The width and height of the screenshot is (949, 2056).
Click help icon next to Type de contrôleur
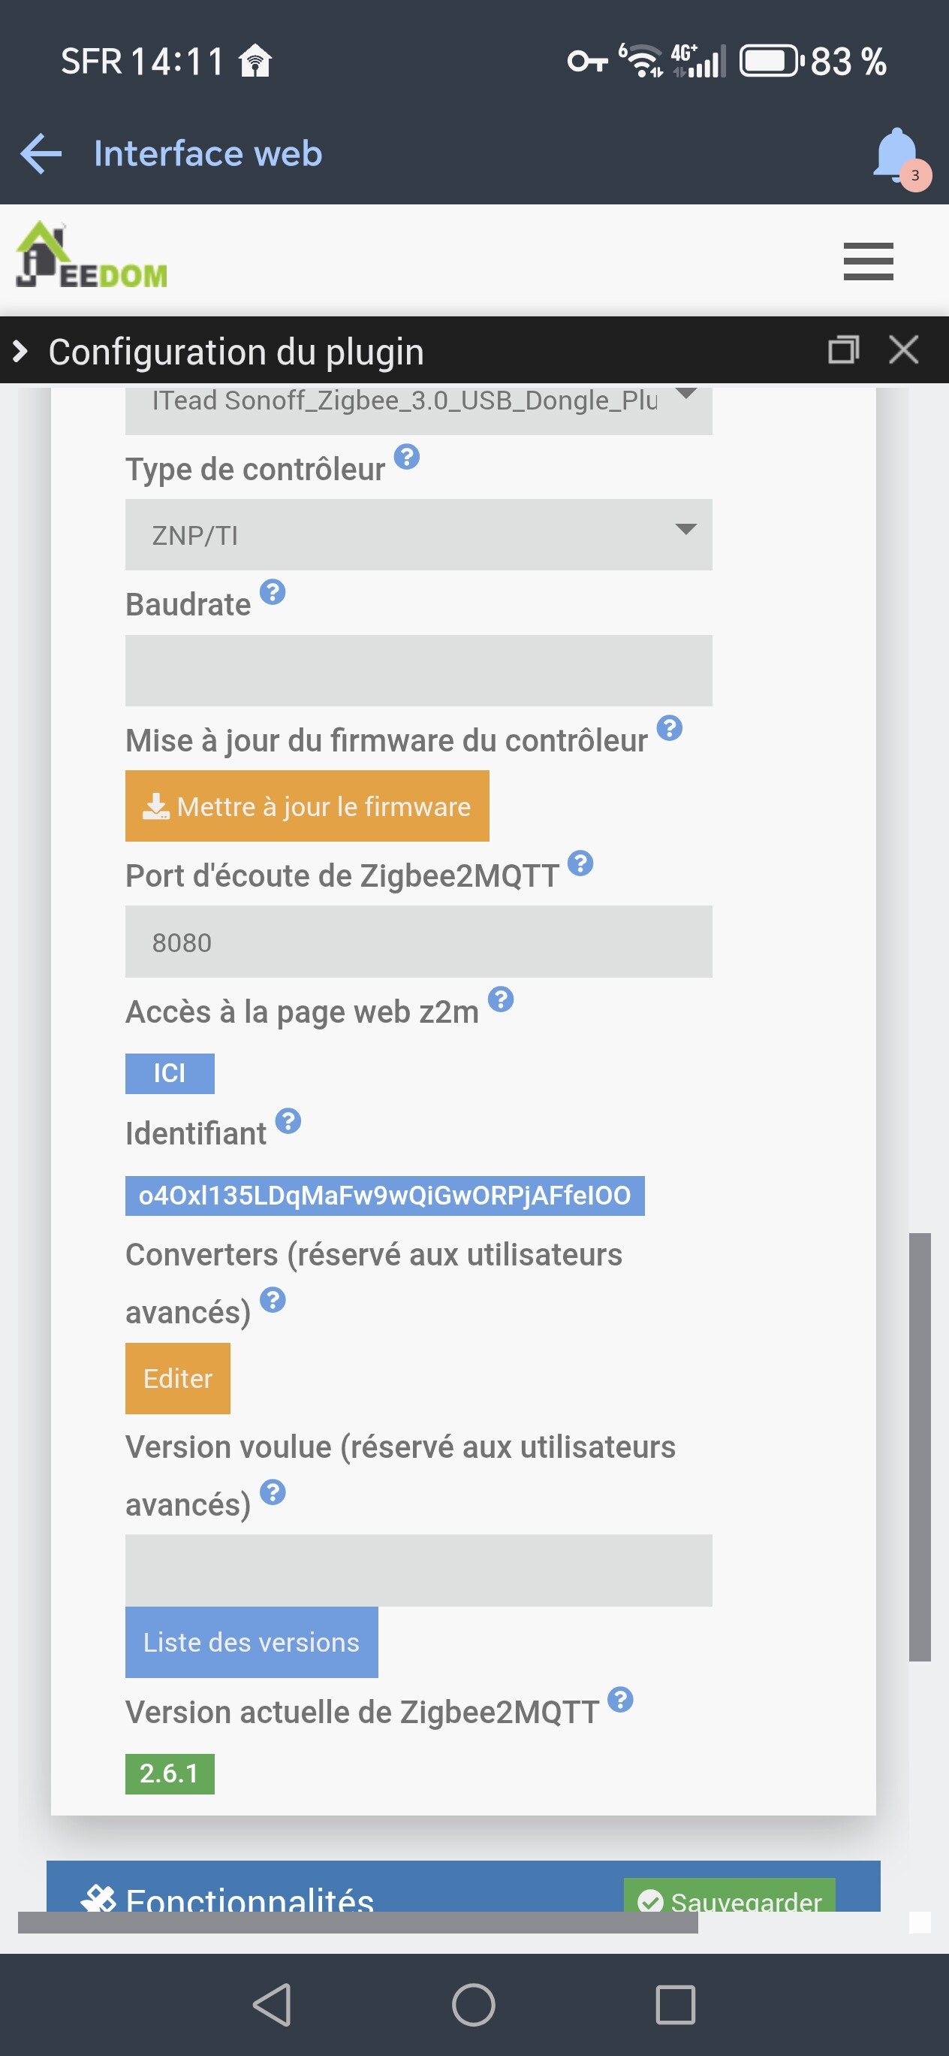[x=407, y=458]
